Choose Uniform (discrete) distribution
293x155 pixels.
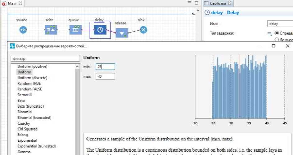click(x=32, y=78)
